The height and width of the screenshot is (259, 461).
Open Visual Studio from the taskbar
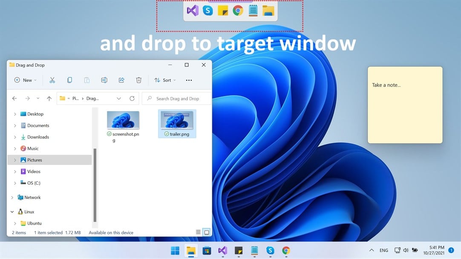[222, 250]
